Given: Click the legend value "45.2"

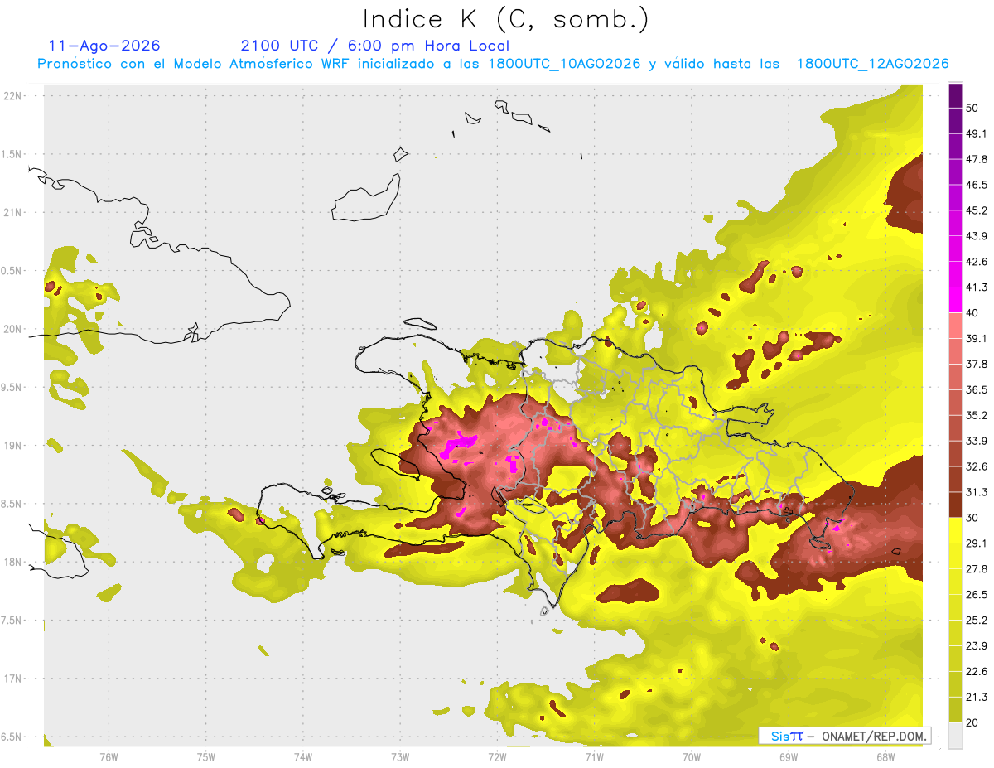Looking at the screenshot, I should pos(977,210).
